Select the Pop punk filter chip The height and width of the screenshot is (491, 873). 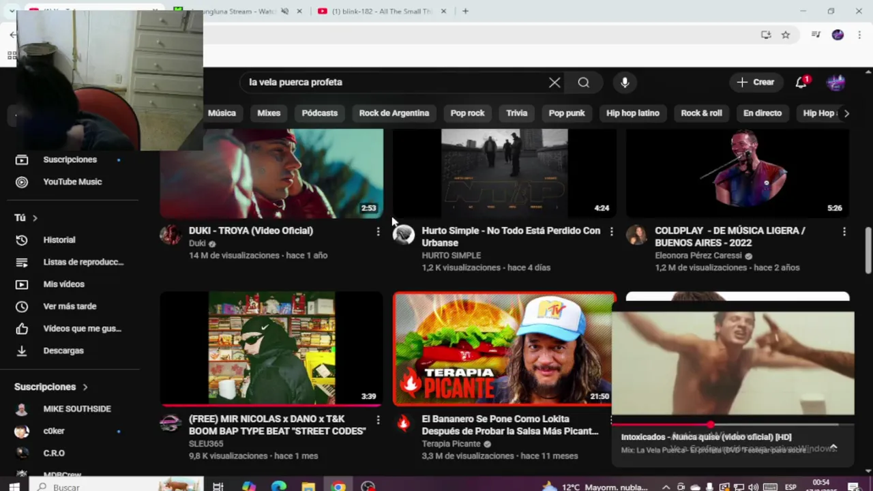[x=567, y=113]
